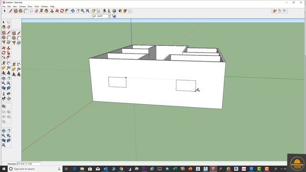Click the Dimensions measurement input box
306x172 pixels.
pos(29,164)
